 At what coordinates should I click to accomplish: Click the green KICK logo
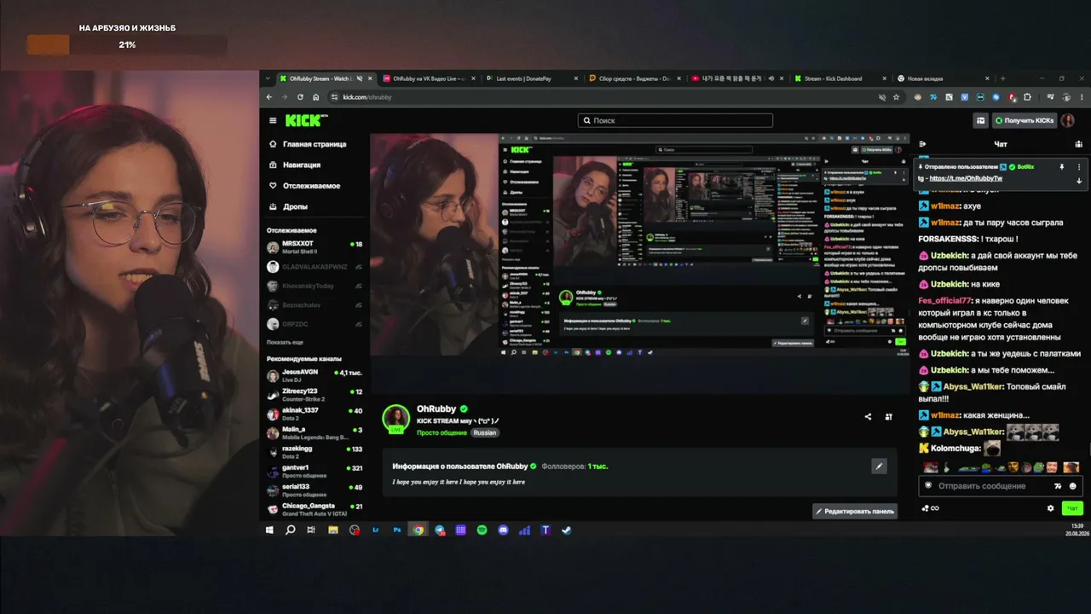pos(305,120)
